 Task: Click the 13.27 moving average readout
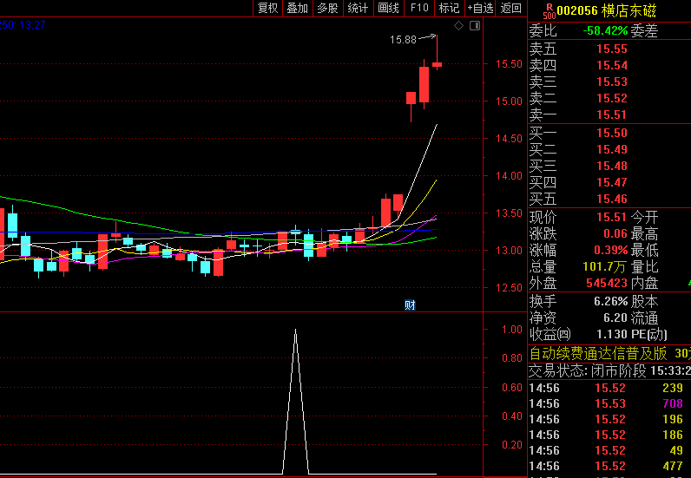[33, 25]
